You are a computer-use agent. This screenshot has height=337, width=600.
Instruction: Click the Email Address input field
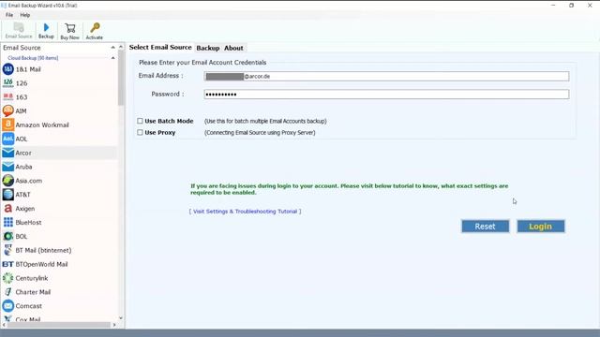[x=386, y=76]
